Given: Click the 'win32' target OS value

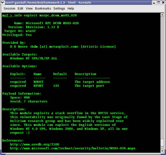Looking at the screenshot, I should [31, 31].
